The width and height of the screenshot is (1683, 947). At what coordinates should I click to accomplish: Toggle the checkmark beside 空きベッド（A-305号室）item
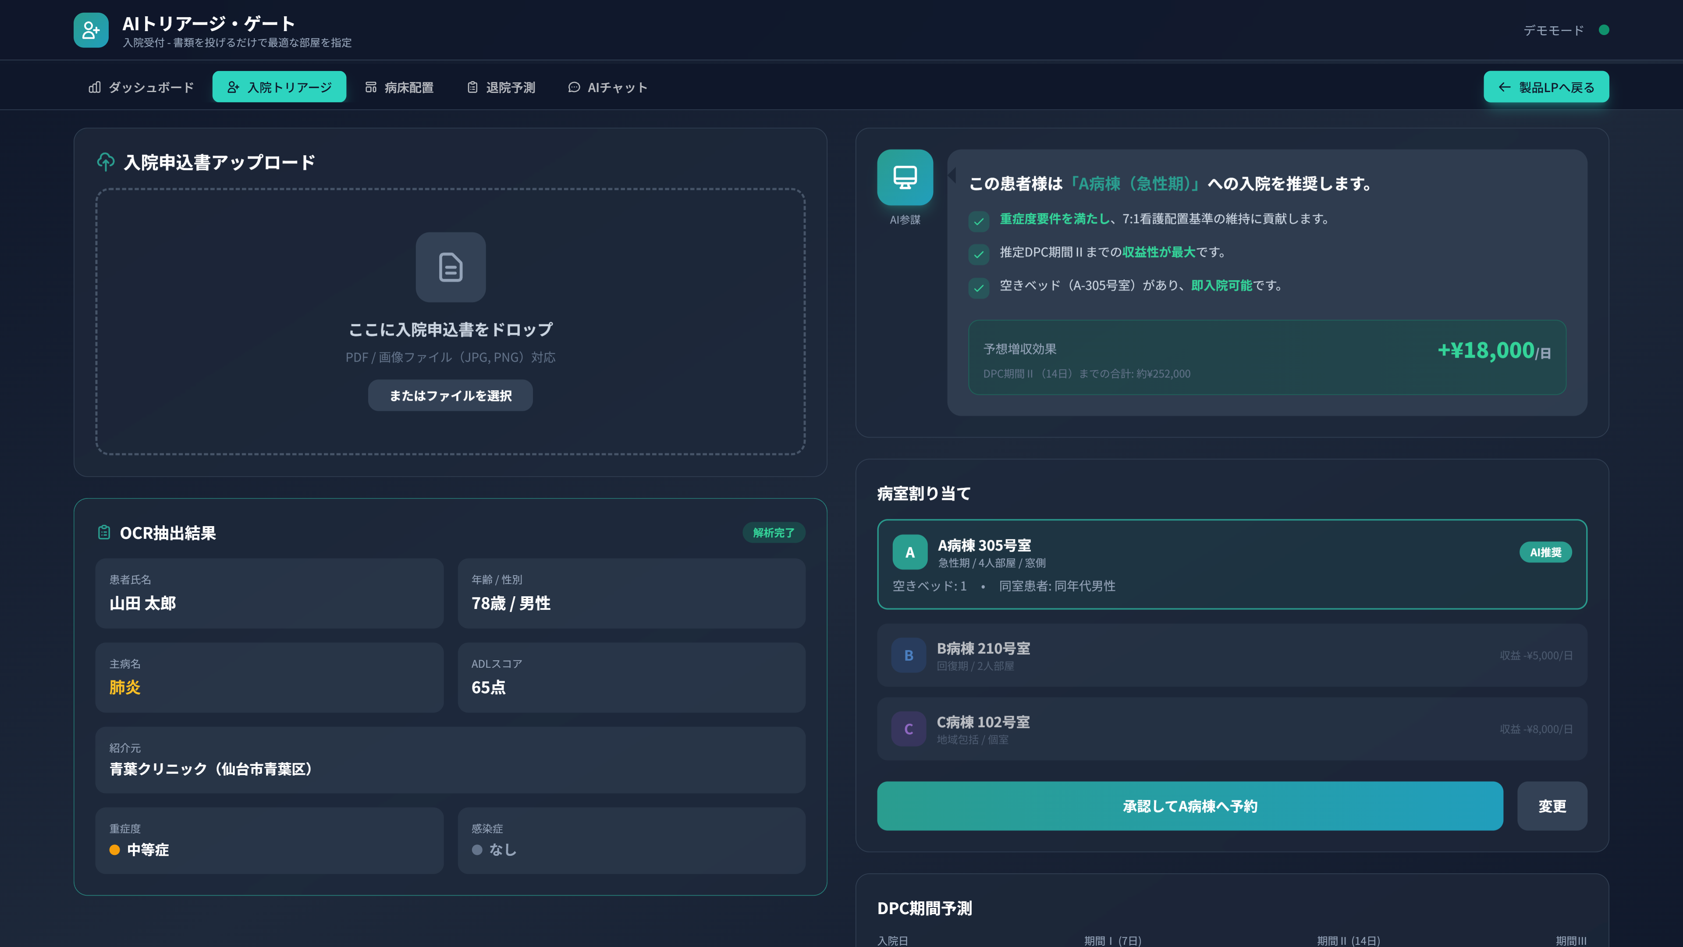click(978, 288)
